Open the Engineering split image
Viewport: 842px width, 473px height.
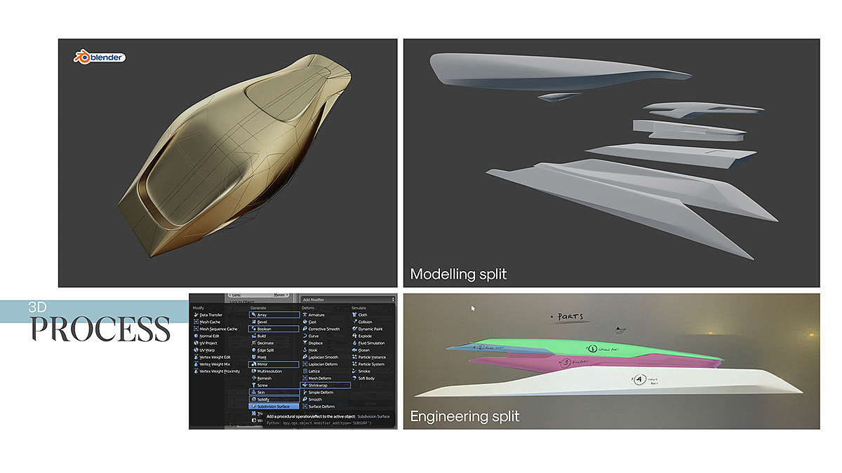(611, 361)
